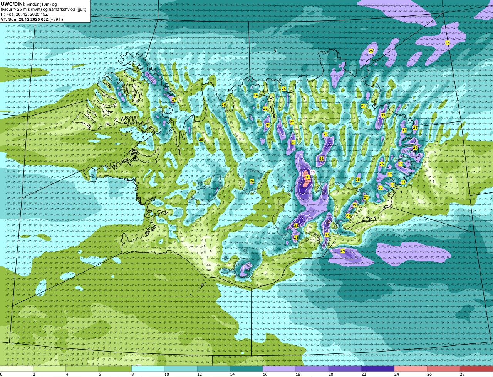Click the legend tick label "10"
Viewport: 493px width, 377px height.
[x=166, y=374]
